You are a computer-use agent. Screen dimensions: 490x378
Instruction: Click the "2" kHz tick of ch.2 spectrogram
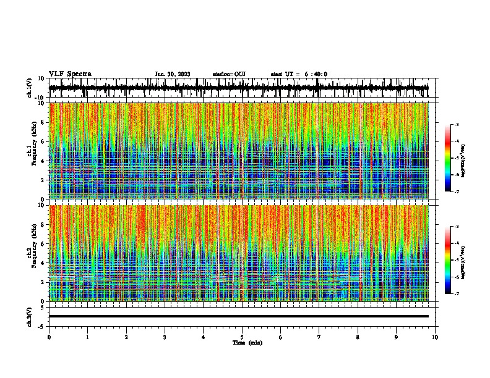43,282
